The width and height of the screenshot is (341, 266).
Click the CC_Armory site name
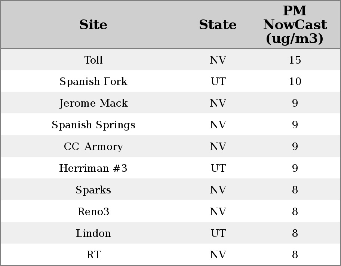pos(93,147)
